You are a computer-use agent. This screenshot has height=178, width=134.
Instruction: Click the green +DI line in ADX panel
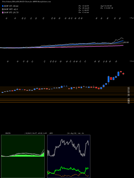click(68, 169)
